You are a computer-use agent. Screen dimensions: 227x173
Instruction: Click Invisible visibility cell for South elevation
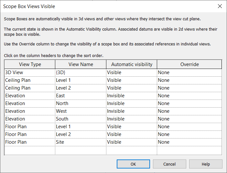click(132, 119)
